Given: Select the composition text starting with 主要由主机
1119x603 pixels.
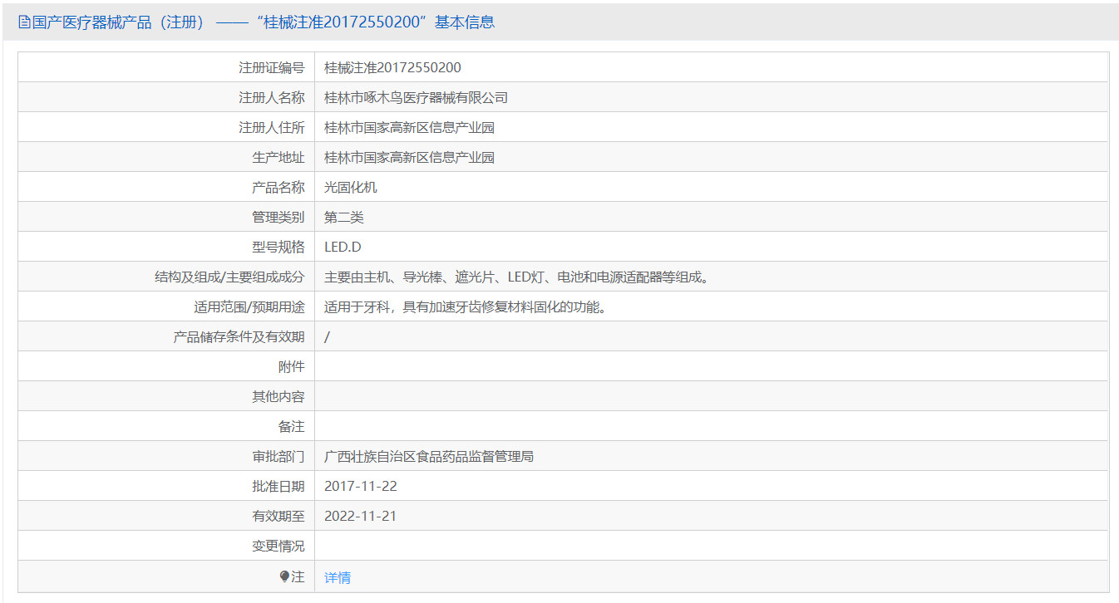Looking at the screenshot, I should [x=517, y=277].
